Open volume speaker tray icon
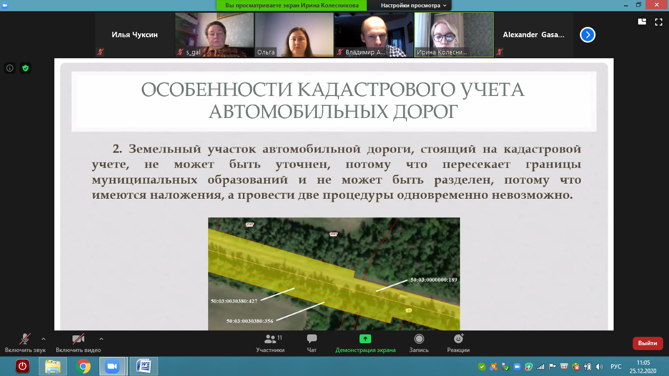 [599, 366]
